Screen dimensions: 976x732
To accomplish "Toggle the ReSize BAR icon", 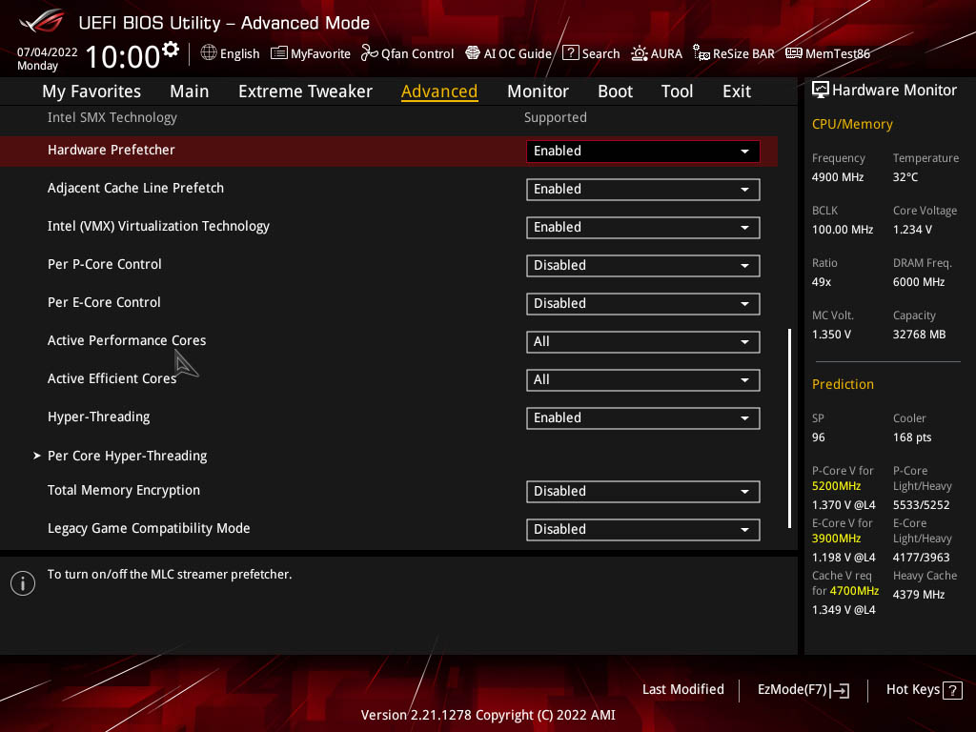I will coord(701,53).
